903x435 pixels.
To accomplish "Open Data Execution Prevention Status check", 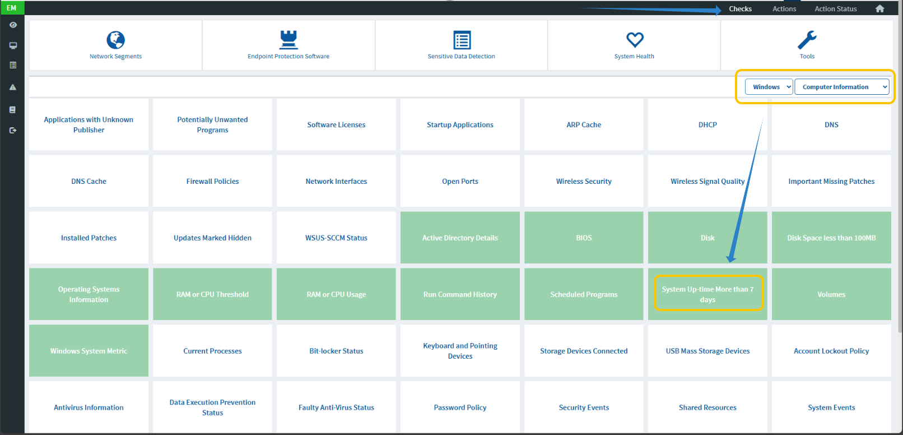I will click(x=212, y=408).
